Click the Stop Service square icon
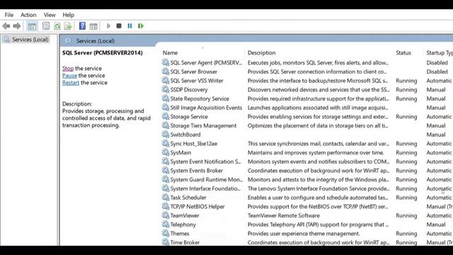This screenshot has height=255, width=453. point(119,25)
